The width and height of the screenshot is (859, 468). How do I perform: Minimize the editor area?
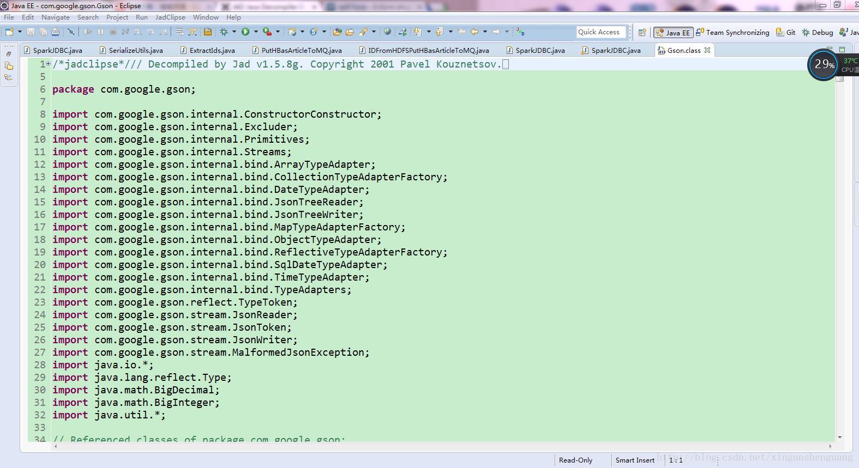click(830, 50)
